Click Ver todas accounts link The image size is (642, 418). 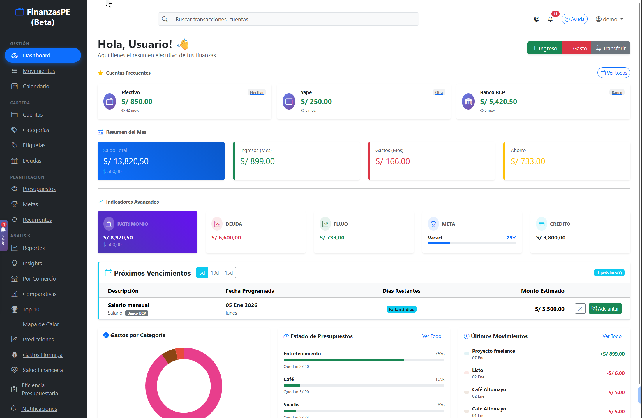614,73
